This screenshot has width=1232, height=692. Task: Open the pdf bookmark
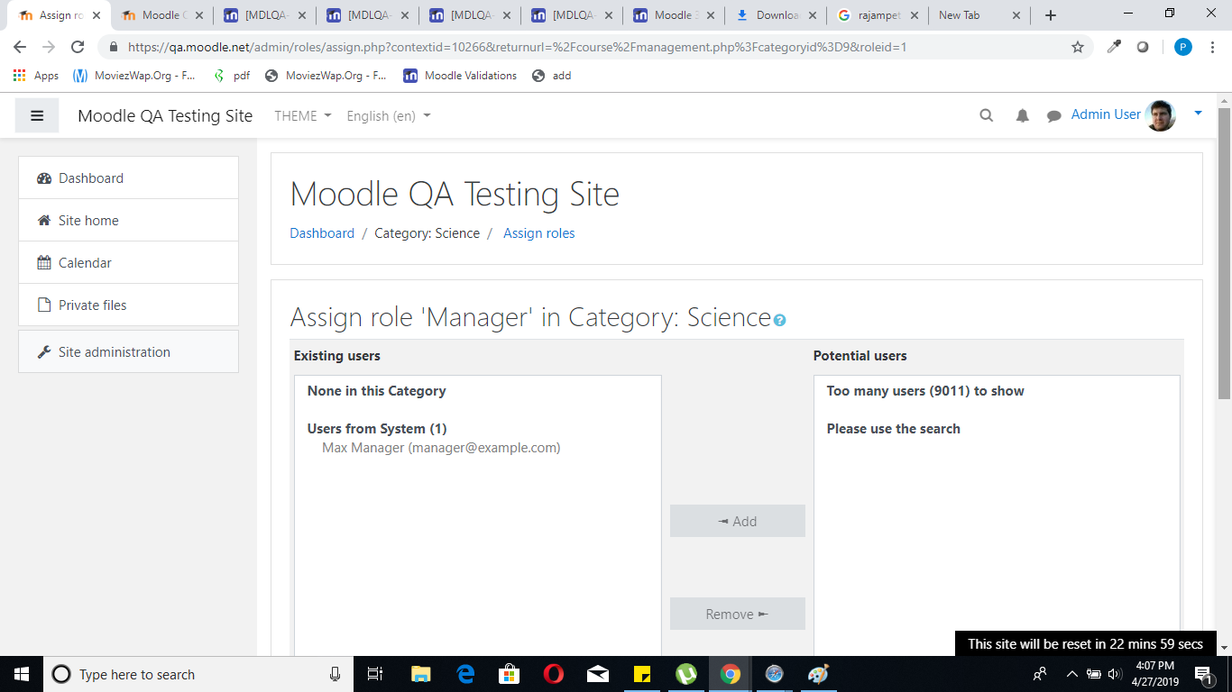click(232, 76)
